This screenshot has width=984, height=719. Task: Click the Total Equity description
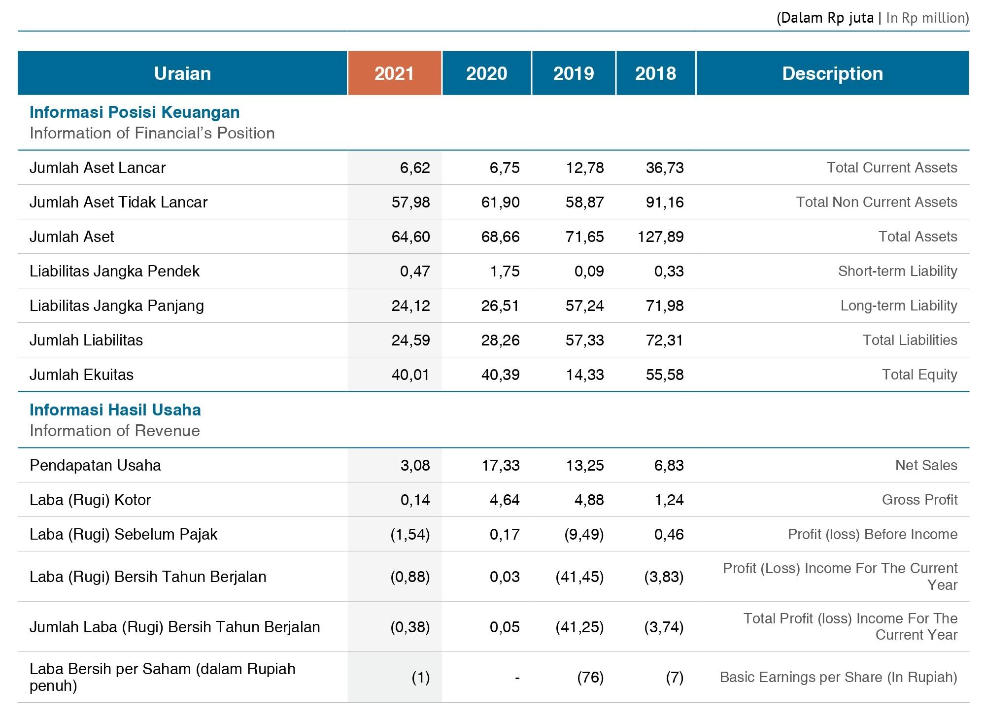click(x=919, y=375)
